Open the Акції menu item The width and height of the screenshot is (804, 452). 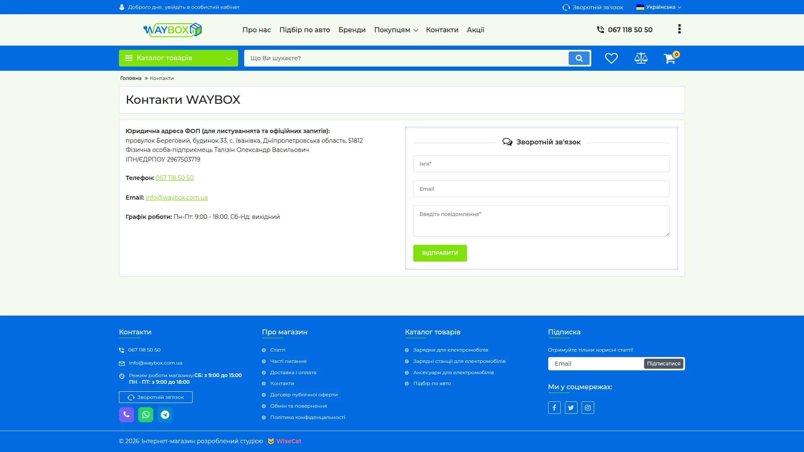475,30
